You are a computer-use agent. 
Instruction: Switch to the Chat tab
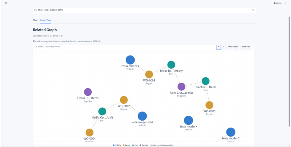click(35, 20)
